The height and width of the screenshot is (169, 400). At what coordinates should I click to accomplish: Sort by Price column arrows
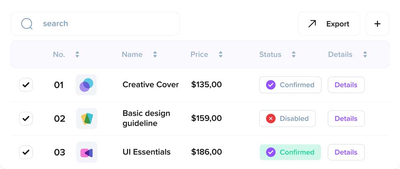click(220, 55)
